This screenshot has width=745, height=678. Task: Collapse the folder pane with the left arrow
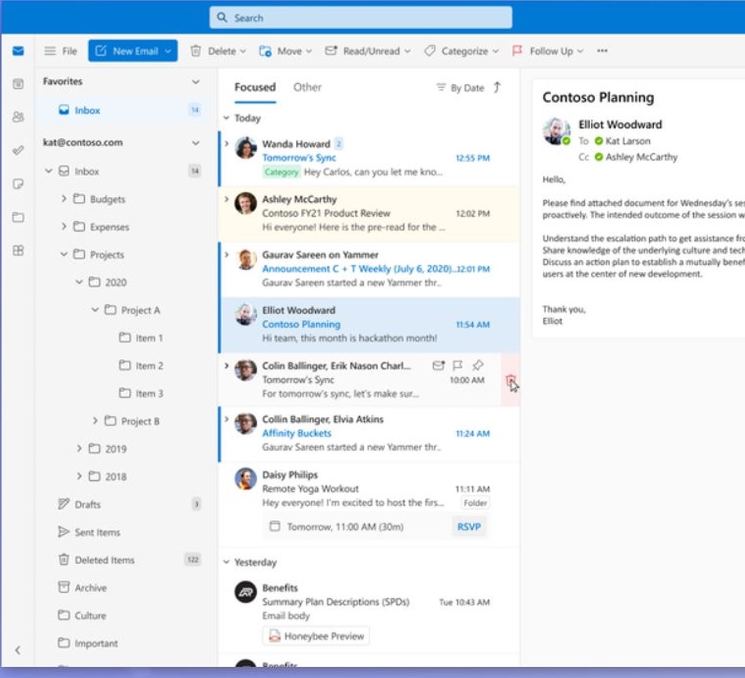(x=17, y=650)
